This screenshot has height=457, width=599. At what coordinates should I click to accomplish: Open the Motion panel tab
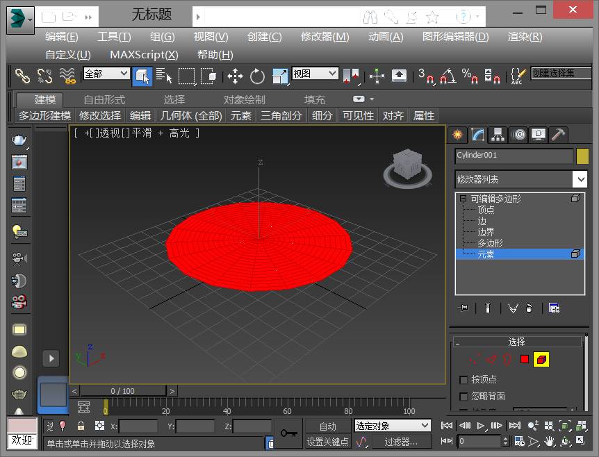tap(518, 135)
